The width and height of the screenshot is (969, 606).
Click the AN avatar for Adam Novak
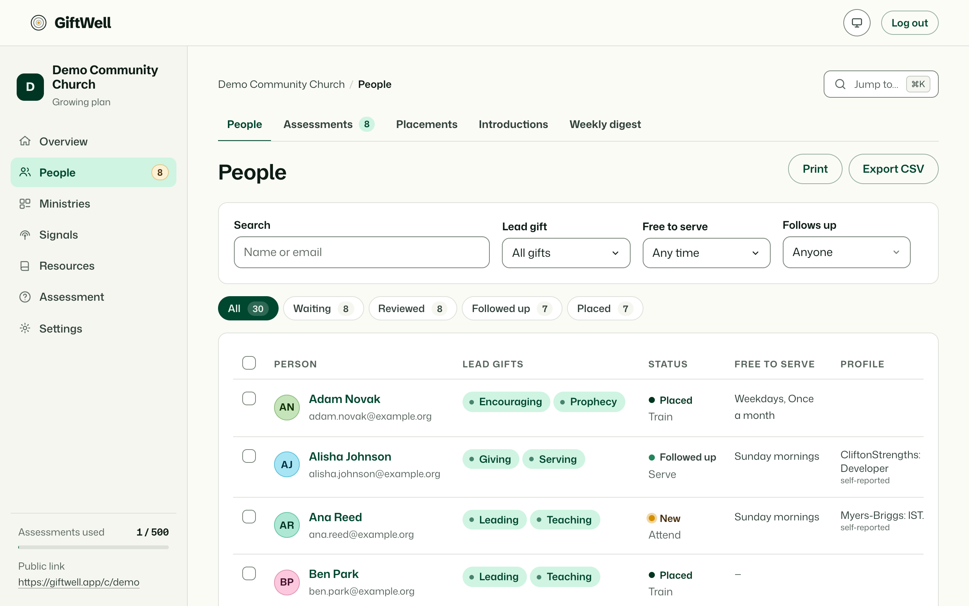coord(287,407)
